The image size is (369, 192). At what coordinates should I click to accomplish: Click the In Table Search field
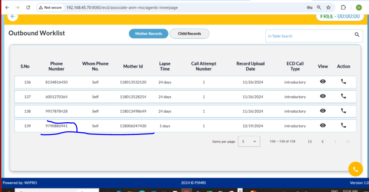[x=309, y=36]
